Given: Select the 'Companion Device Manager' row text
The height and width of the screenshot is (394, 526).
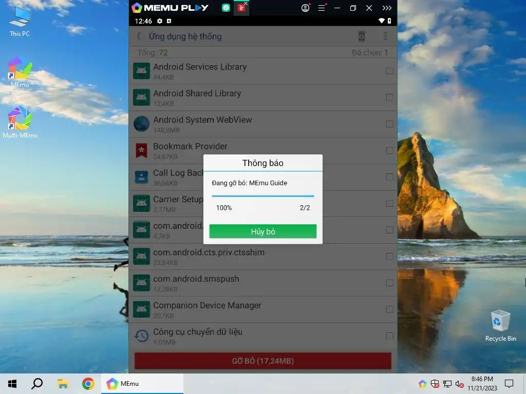Looking at the screenshot, I should pyautogui.click(x=208, y=305).
